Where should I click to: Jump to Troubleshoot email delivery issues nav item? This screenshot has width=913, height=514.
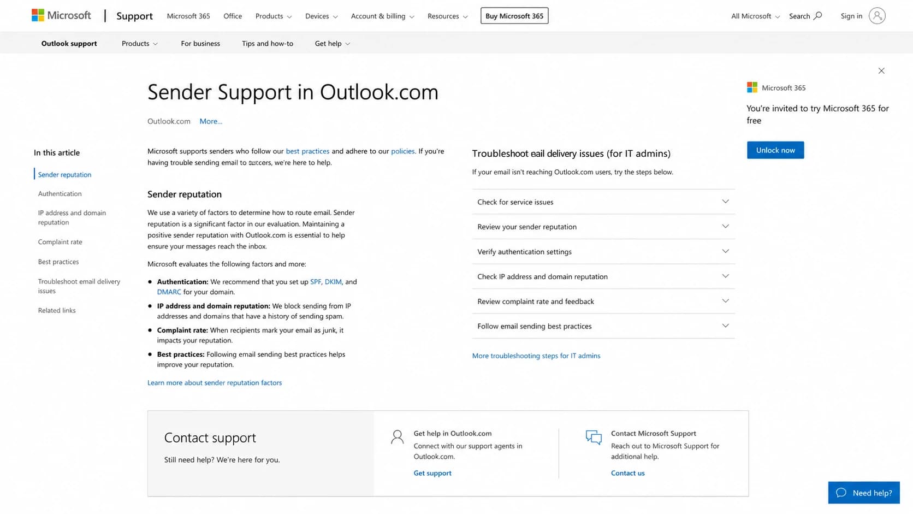[79, 286]
